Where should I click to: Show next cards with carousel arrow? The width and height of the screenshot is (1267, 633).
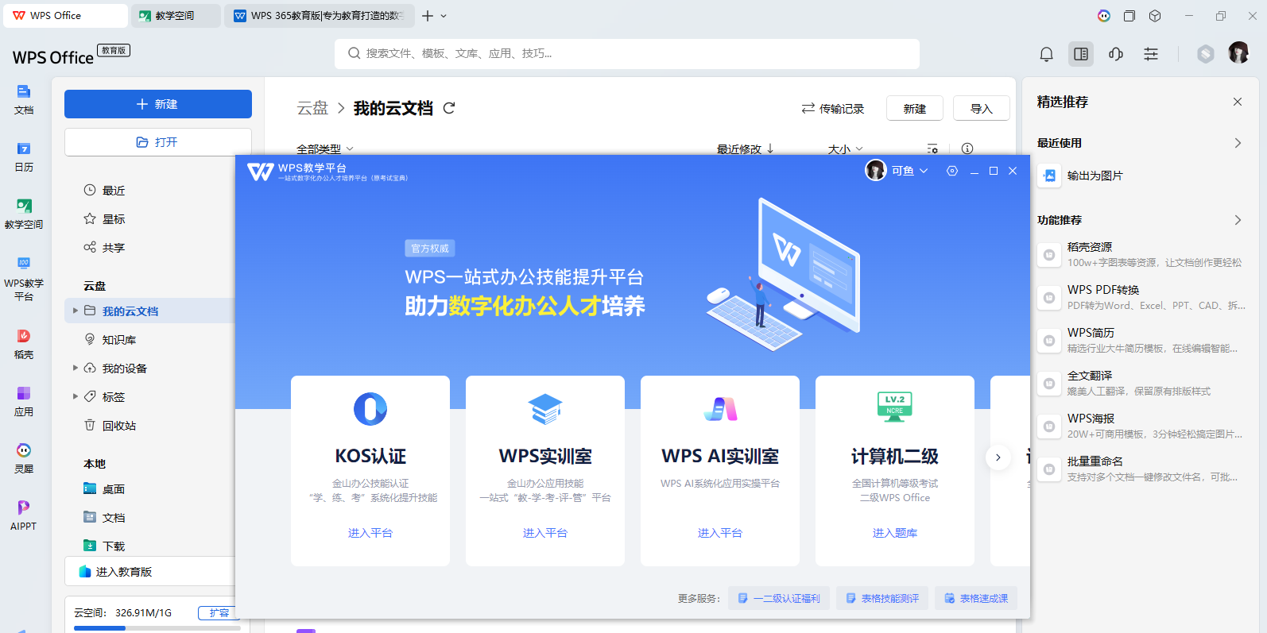[998, 457]
